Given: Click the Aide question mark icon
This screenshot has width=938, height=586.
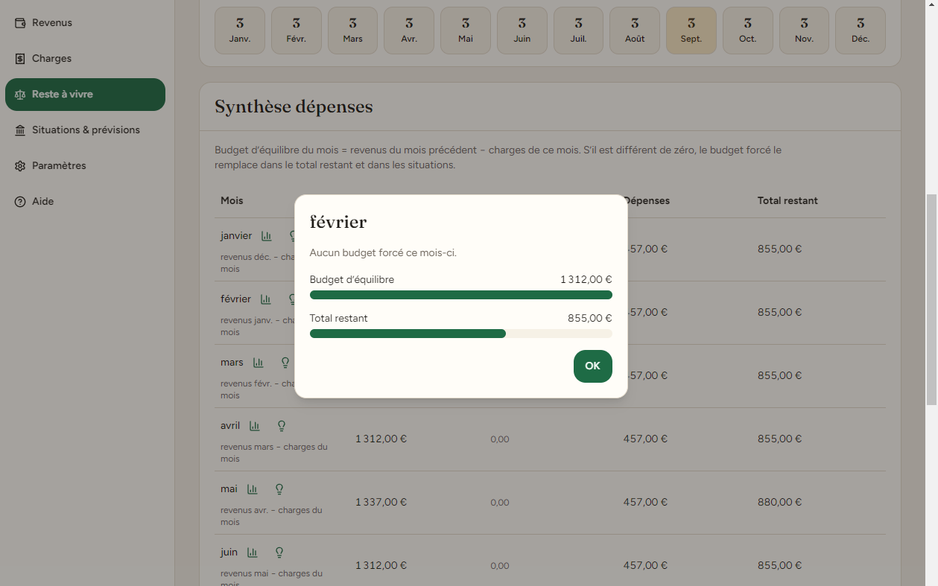Looking at the screenshot, I should 20,202.
